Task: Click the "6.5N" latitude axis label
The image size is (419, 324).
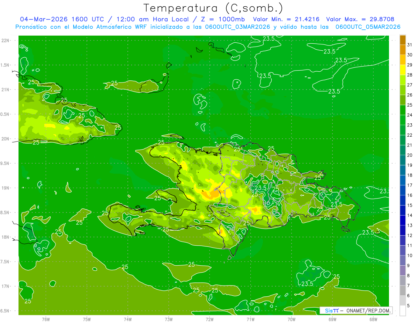Action: [x=5, y=311]
